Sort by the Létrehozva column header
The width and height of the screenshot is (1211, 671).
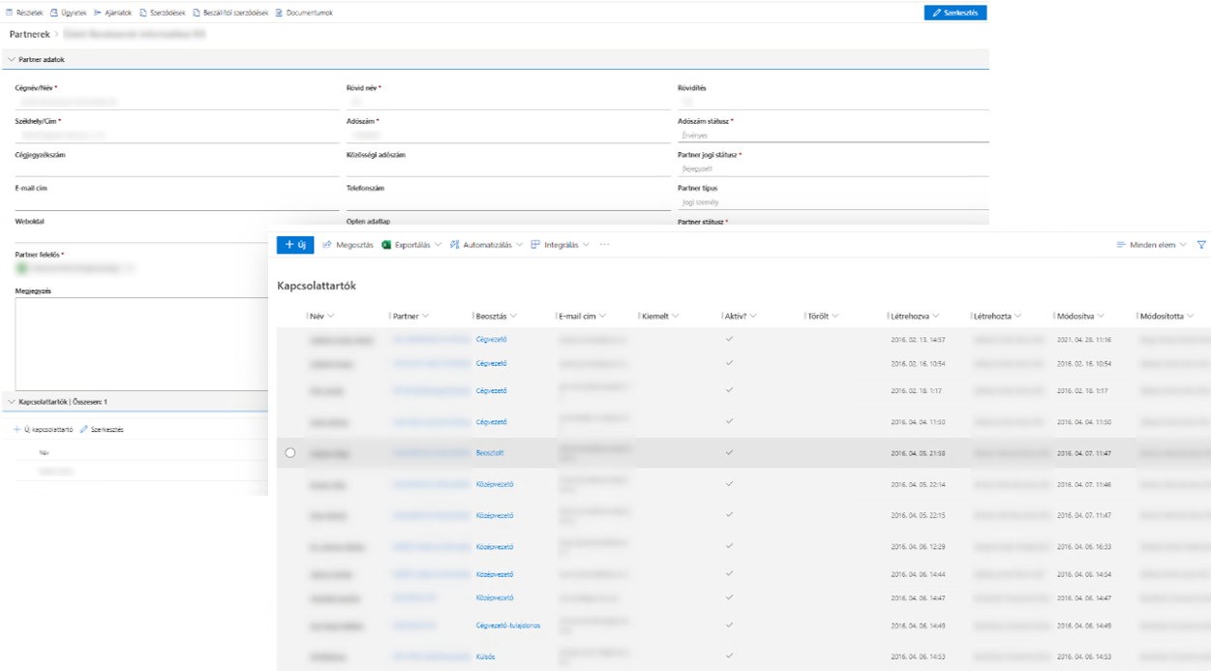(916, 316)
